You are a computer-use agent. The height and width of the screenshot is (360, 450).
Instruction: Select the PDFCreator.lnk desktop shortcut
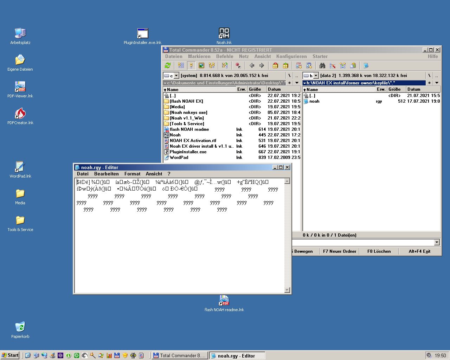[x=20, y=116]
